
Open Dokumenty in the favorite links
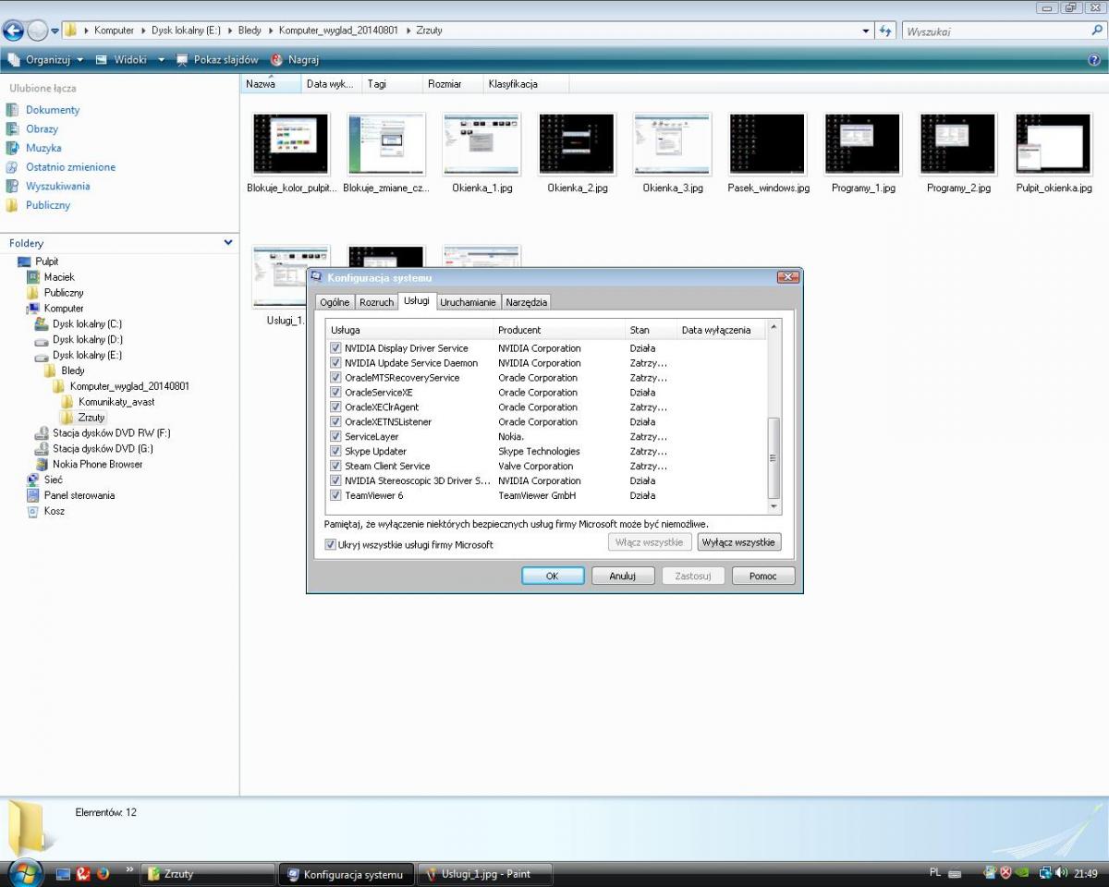53,110
